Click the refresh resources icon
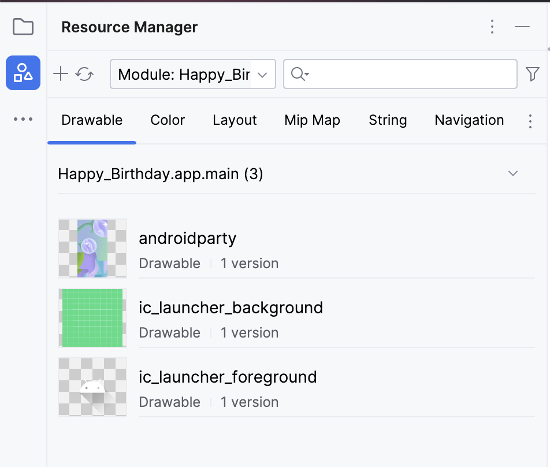This screenshot has width=550, height=467. coord(85,74)
